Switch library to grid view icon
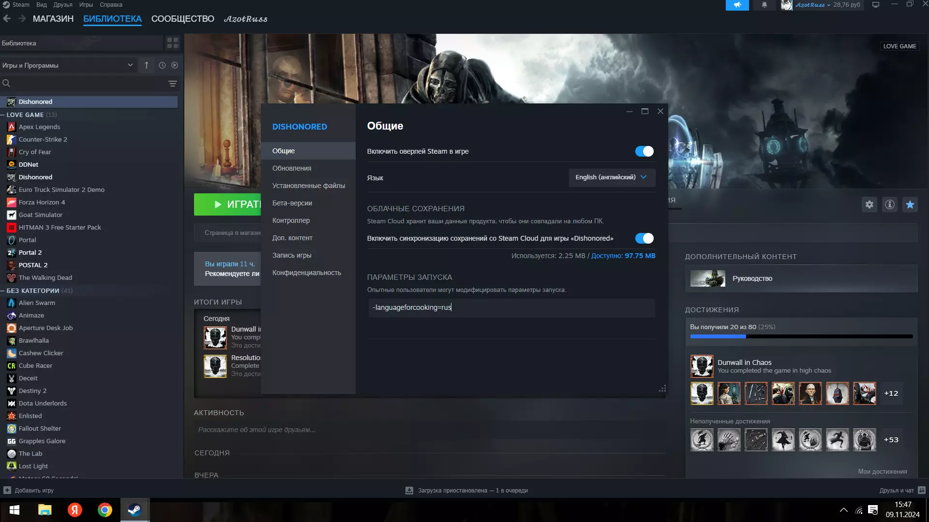This screenshot has width=929, height=522. 173,43
